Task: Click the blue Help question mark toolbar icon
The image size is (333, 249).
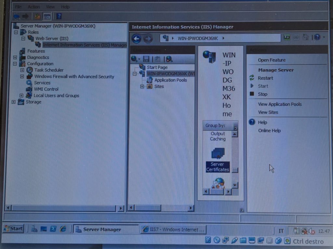Action: (59, 16)
